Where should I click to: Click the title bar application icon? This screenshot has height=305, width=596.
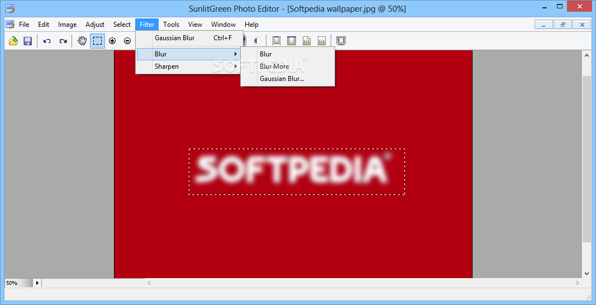pyautogui.click(x=9, y=8)
